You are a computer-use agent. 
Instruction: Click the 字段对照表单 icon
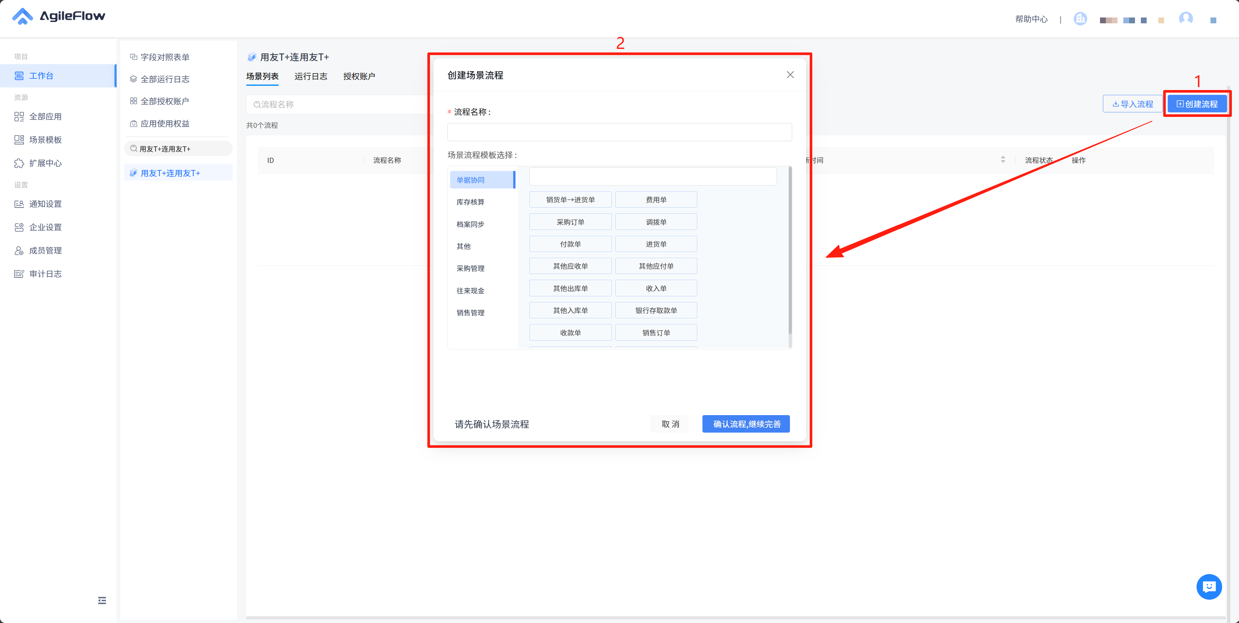[x=134, y=57]
